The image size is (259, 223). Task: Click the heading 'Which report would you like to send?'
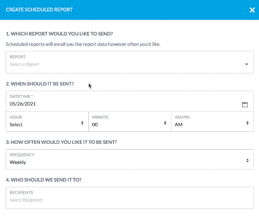(x=59, y=34)
